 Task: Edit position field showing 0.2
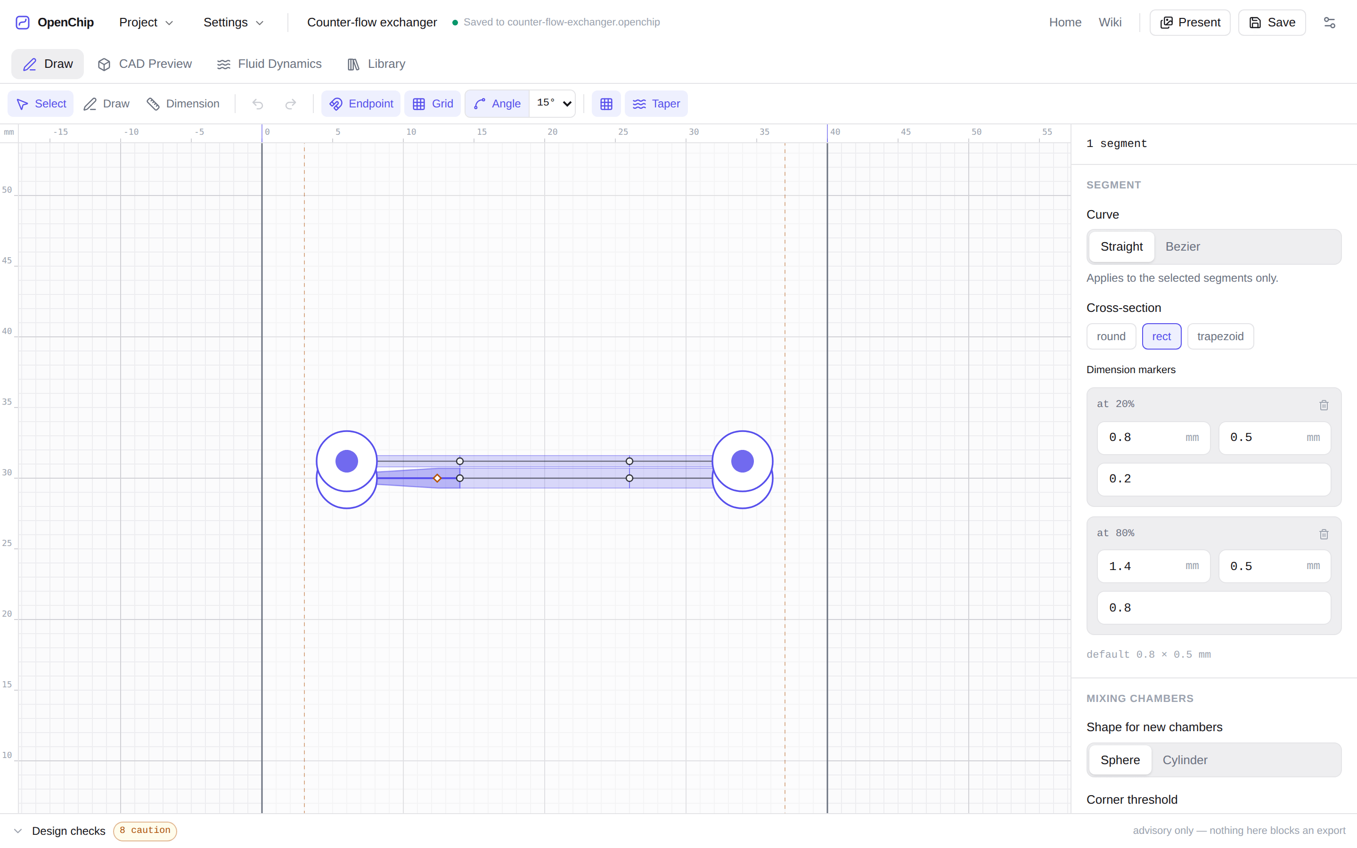pyautogui.click(x=1214, y=480)
